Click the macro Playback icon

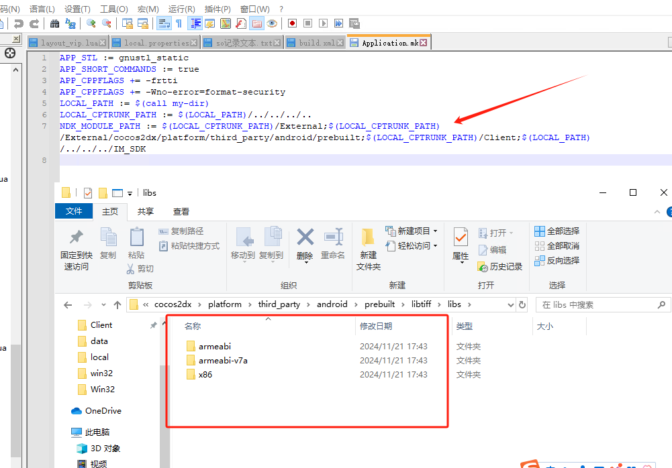(323, 23)
